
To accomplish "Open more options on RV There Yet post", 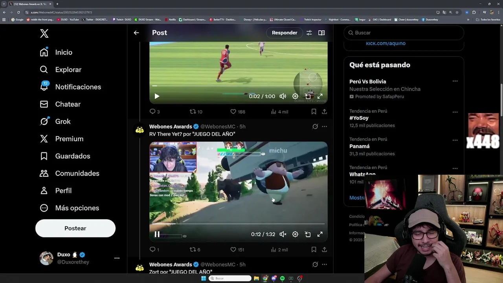I will 324,127.
